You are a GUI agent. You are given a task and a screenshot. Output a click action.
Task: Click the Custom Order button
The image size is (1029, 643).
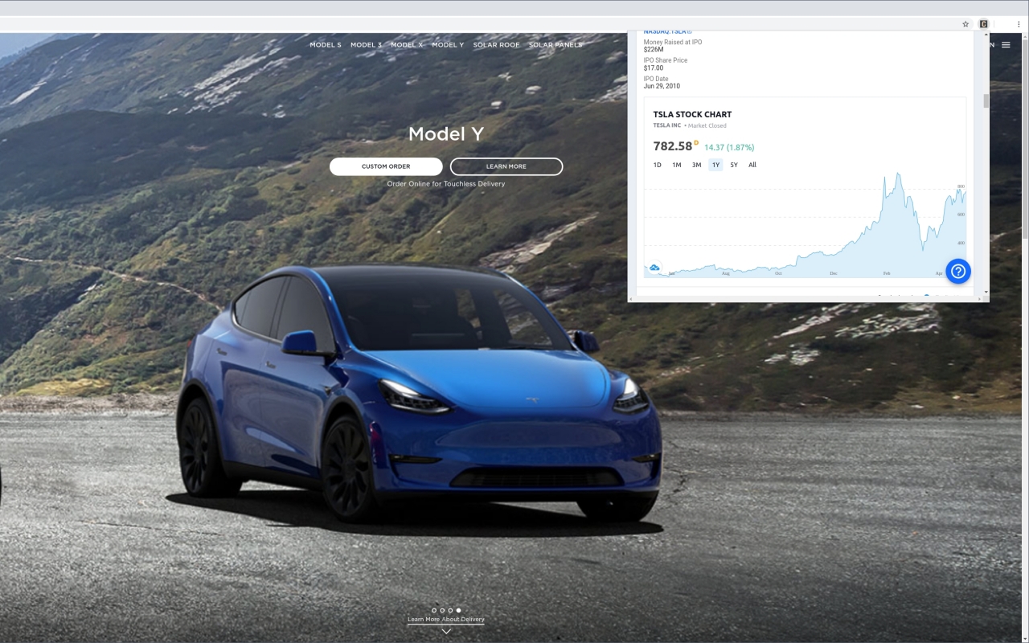pyautogui.click(x=386, y=166)
